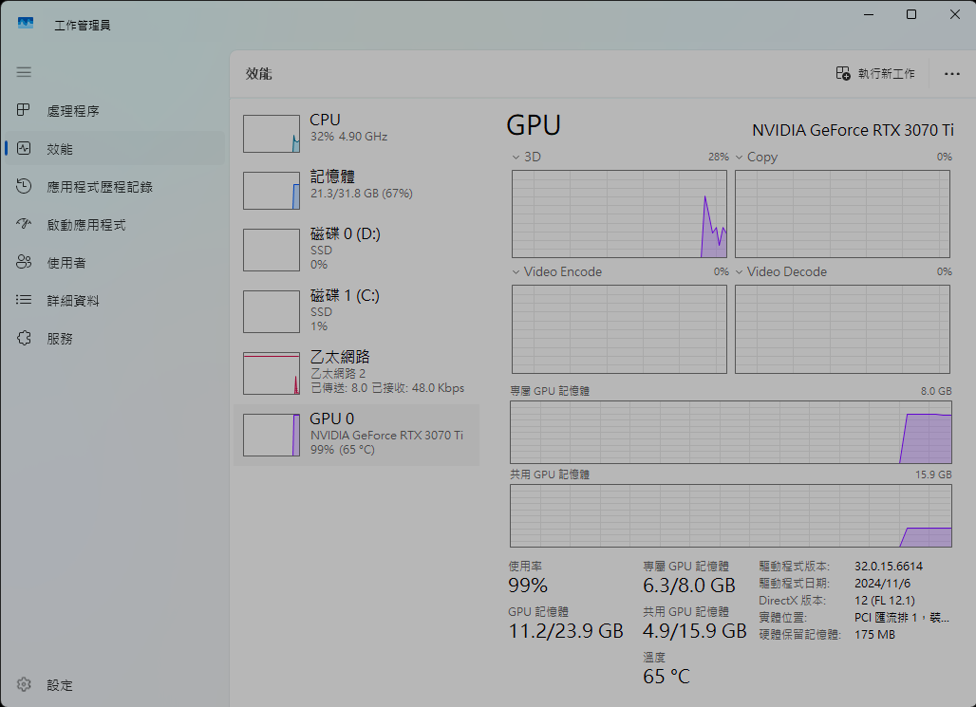This screenshot has width=976, height=707.
Task: Open the 啟動應用程式 startup apps icon
Action: pos(24,225)
